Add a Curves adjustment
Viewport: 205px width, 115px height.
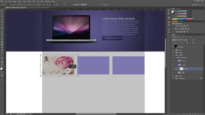pyautogui.click(x=182, y=26)
